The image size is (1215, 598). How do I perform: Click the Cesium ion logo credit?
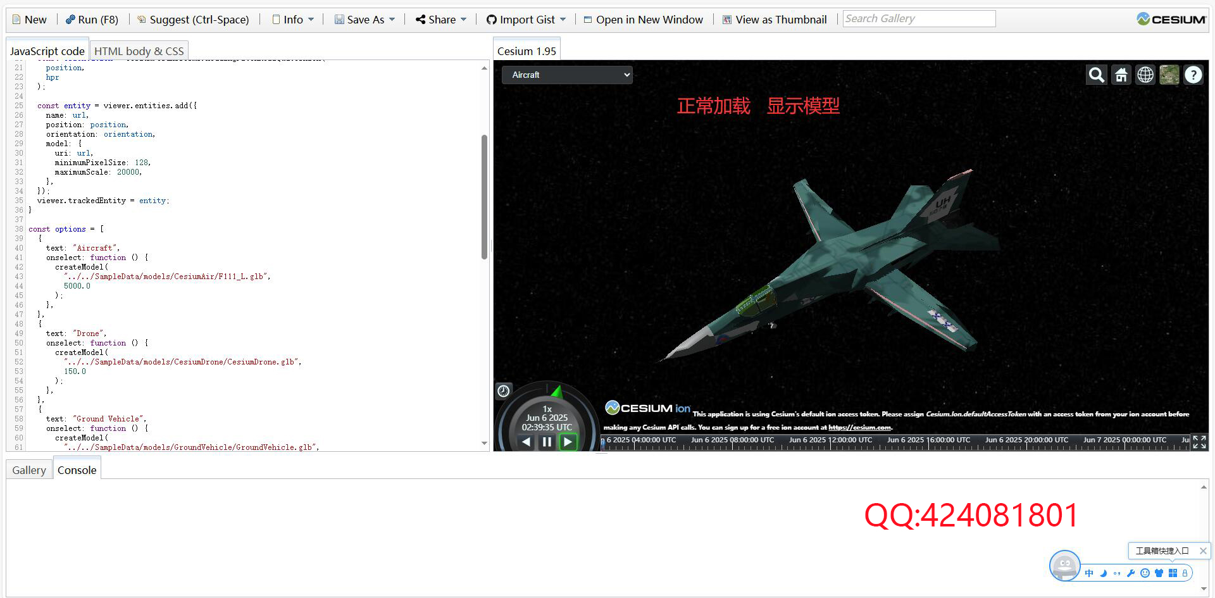click(x=647, y=408)
